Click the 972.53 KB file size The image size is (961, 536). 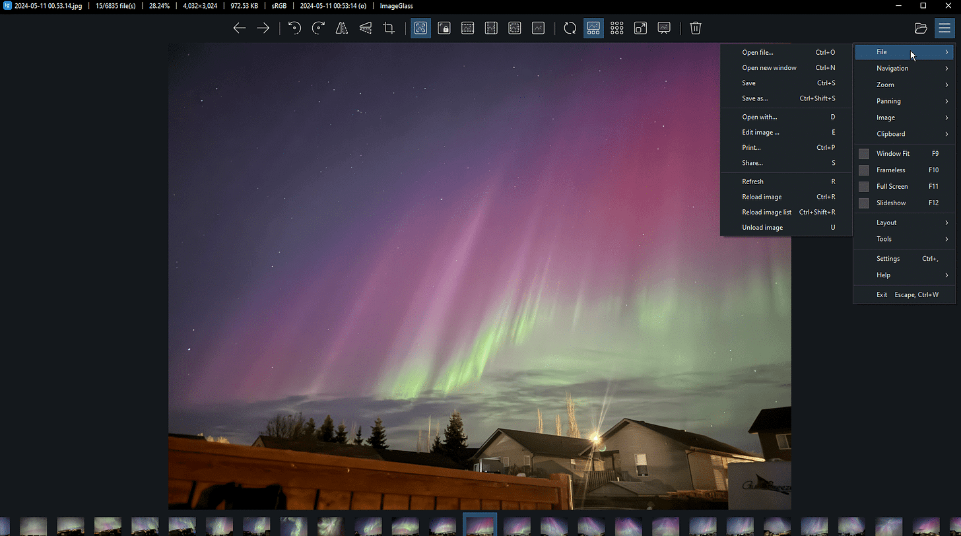[244, 6]
